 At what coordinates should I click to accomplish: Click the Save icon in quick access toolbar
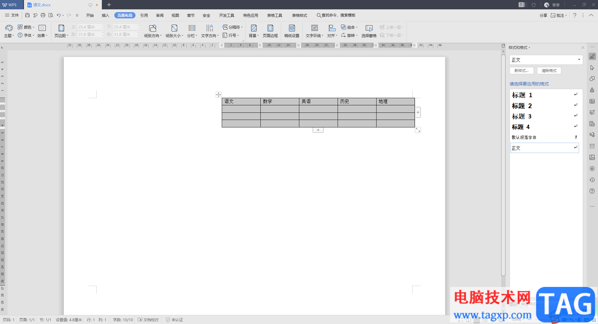click(x=27, y=15)
